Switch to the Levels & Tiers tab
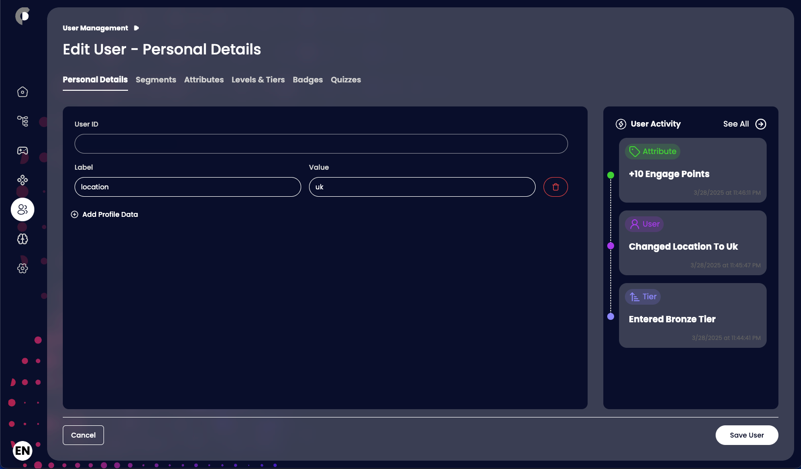Viewport: 801px width, 469px height. 258,79
